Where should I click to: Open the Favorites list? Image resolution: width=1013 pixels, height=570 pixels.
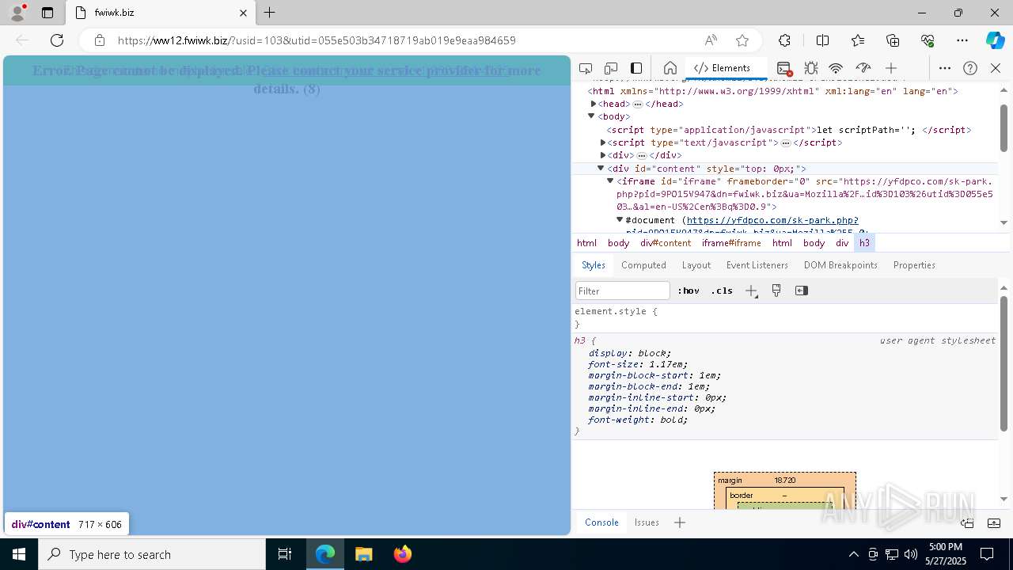pos(858,40)
